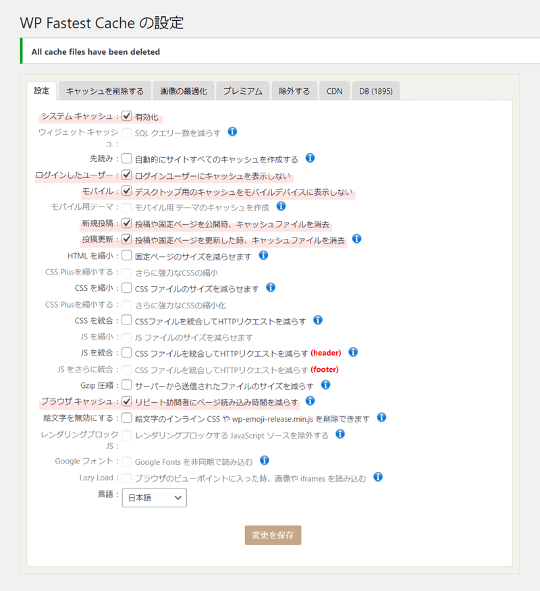Image resolution: width=540 pixels, height=591 pixels.
Task: Enable JS を統合 header checkbox
Action: [x=127, y=353]
